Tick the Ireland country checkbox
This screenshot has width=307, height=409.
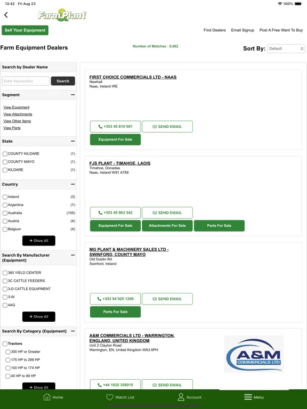[x=5, y=197]
